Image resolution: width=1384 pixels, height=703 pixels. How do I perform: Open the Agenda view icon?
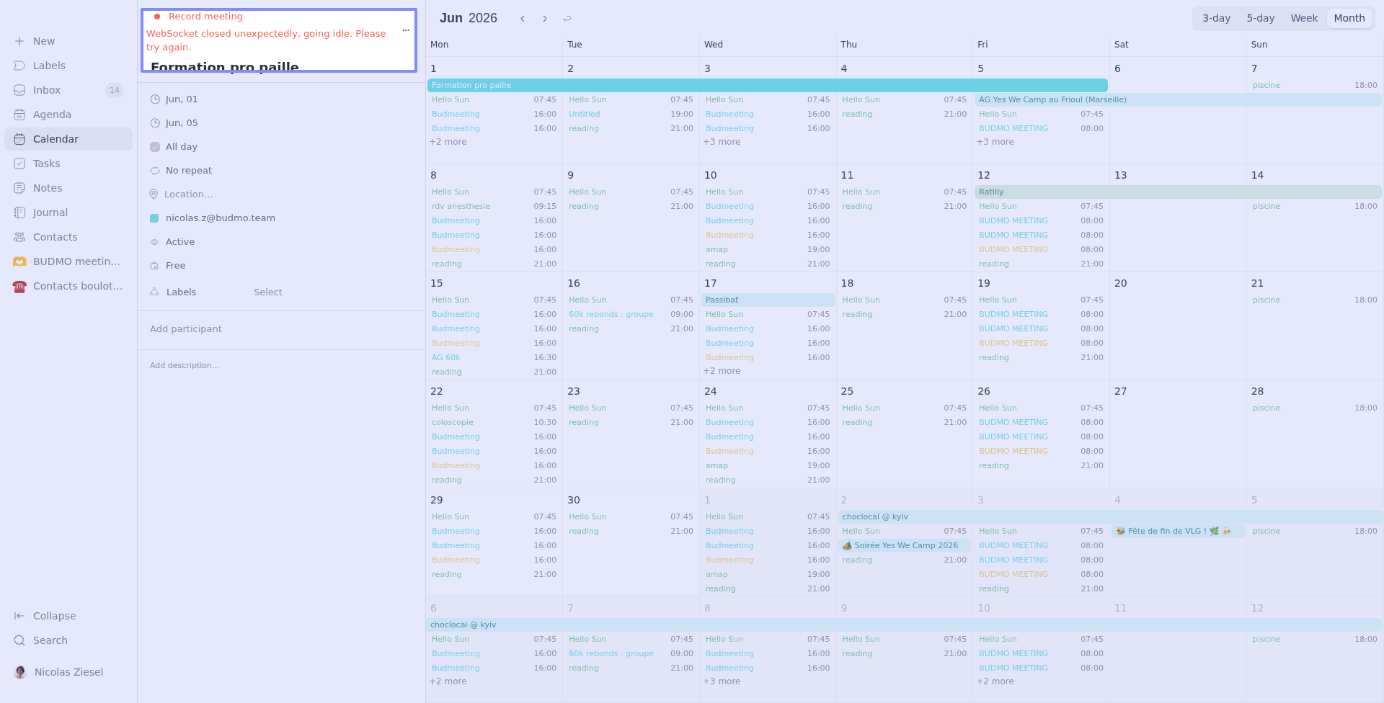tap(19, 115)
